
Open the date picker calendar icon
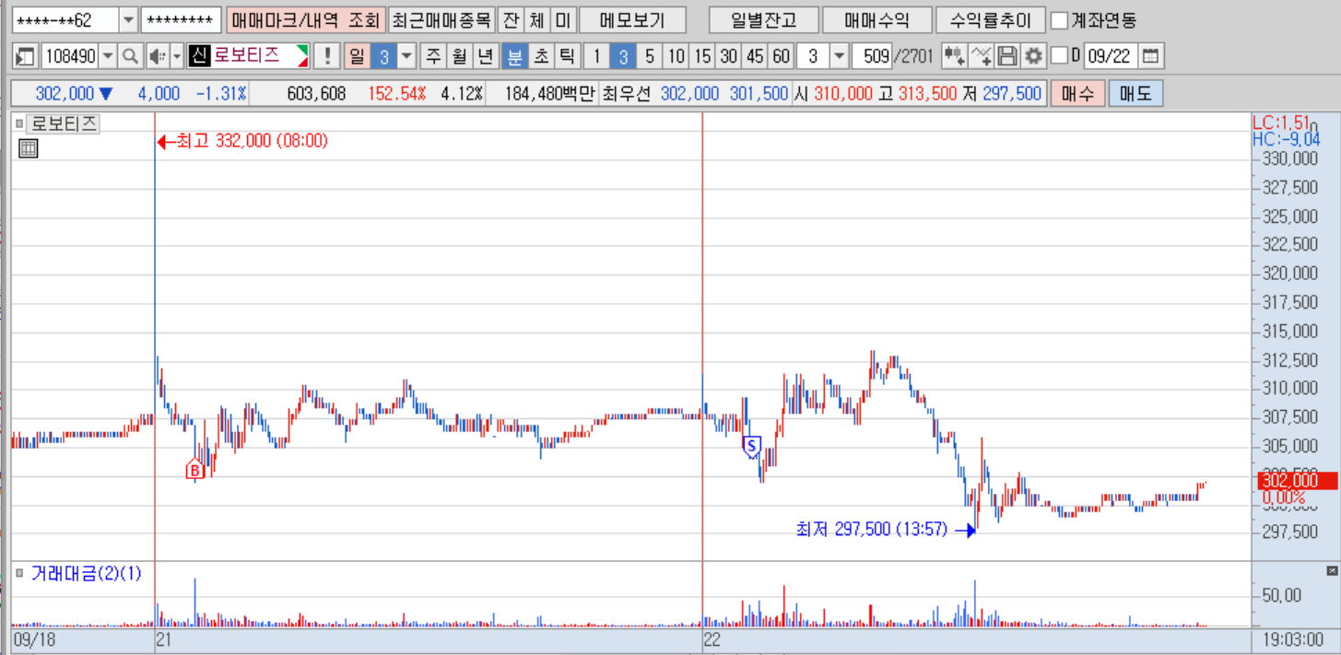tap(1150, 56)
